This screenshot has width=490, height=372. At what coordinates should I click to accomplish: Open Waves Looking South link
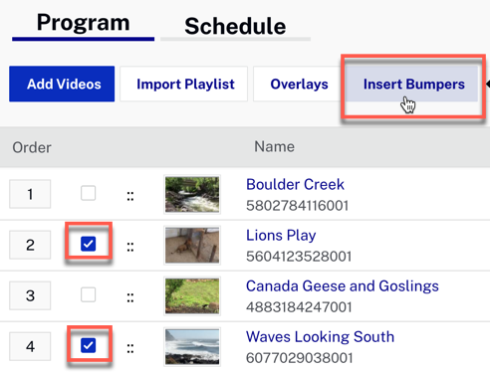click(320, 337)
